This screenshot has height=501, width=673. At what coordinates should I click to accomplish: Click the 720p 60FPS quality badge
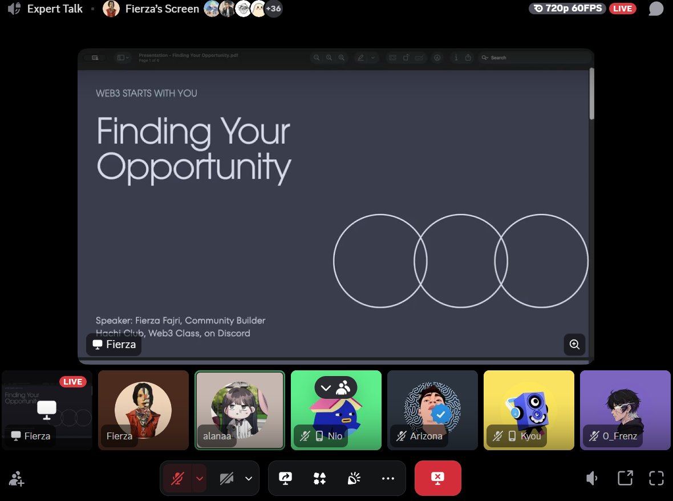(567, 9)
